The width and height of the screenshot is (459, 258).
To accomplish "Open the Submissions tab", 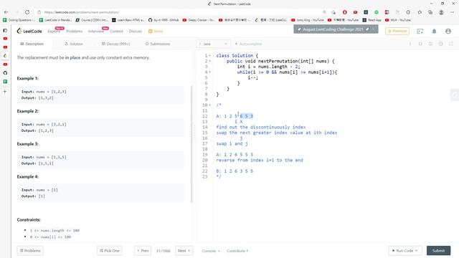I will (x=158, y=44).
